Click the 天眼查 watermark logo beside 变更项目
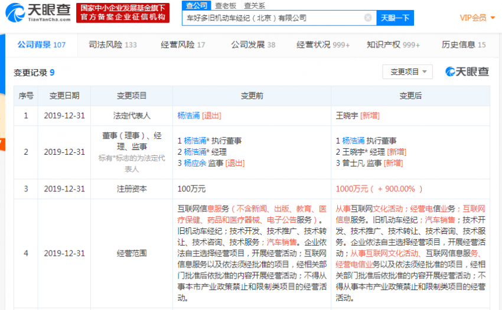Image resolution: width=502 pixels, height=310 pixels. (x=467, y=71)
